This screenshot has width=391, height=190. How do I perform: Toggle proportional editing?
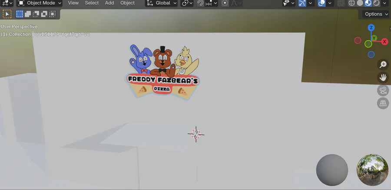225,3
